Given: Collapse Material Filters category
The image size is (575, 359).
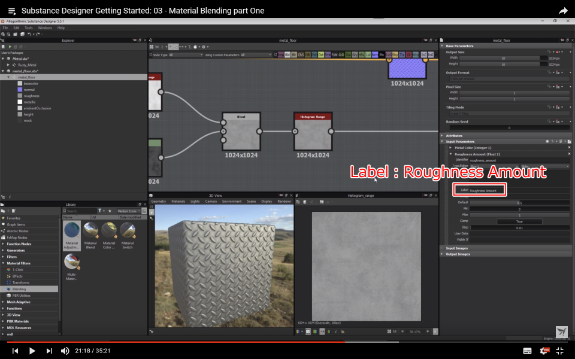Looking at the screenshot, I should click(x=3, y=263).
